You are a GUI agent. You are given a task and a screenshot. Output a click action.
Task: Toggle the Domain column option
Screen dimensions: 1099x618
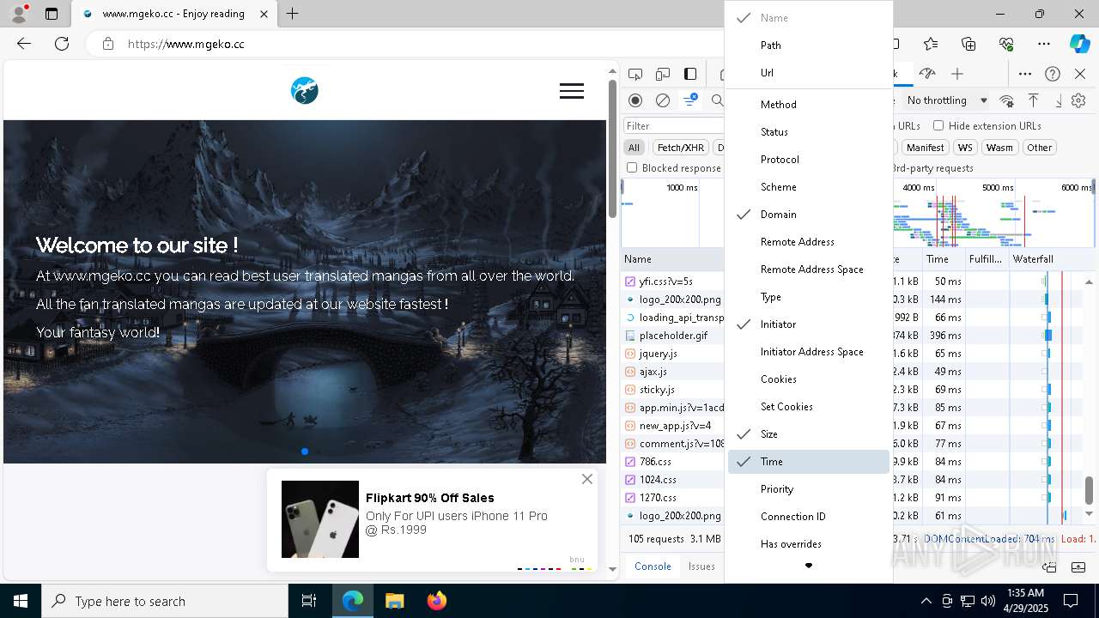coord(809,215)
